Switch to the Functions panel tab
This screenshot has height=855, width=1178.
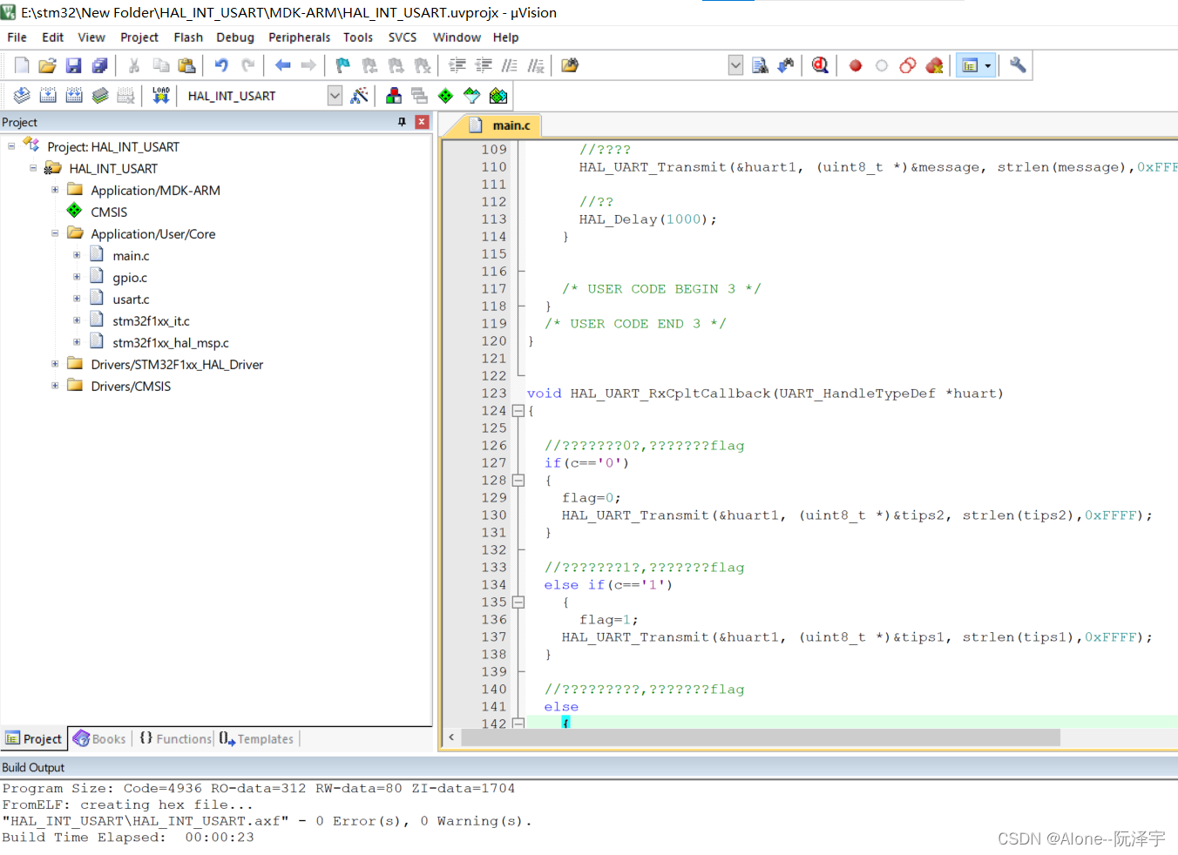176,738
